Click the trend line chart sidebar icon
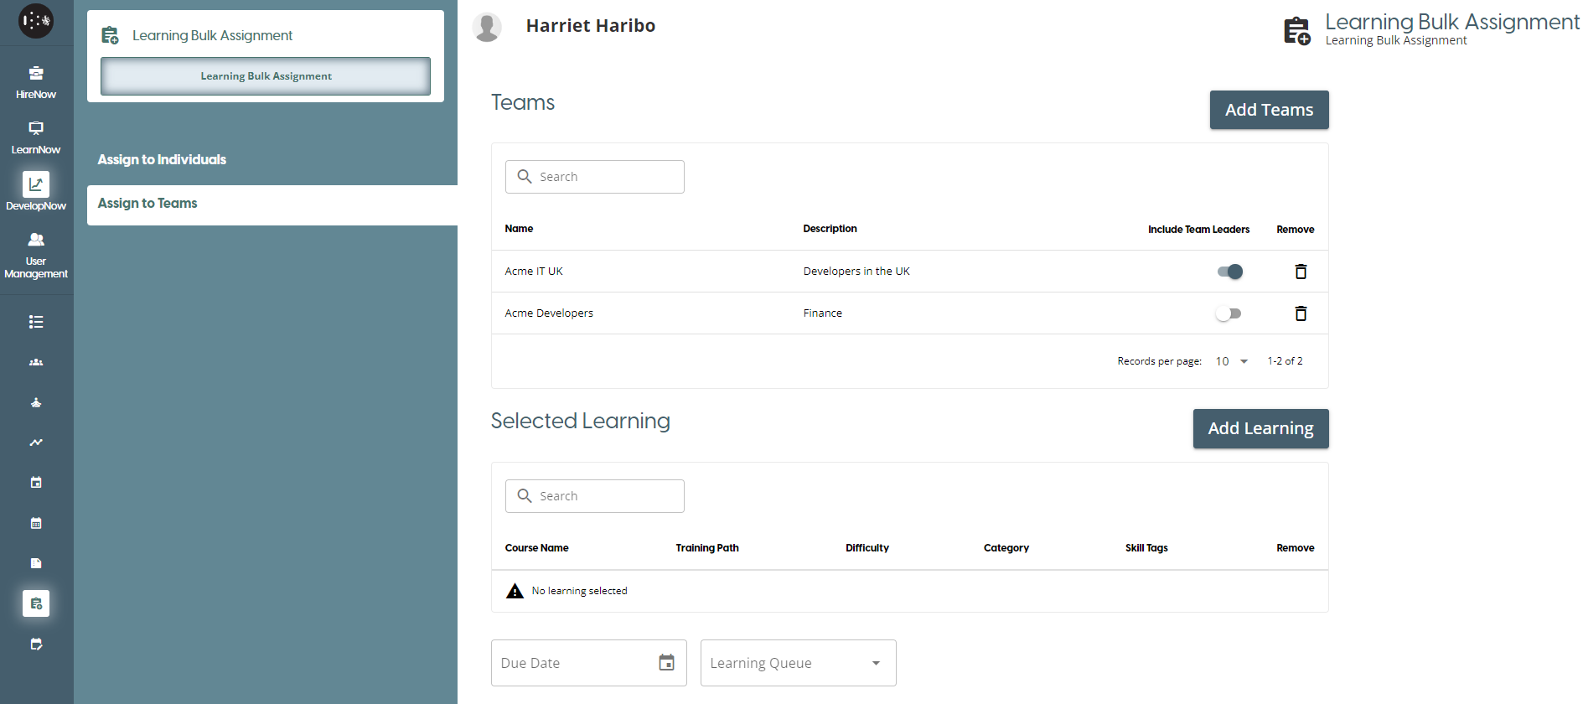The width and height of the screenshot is (1583, 704). [36, 443]
